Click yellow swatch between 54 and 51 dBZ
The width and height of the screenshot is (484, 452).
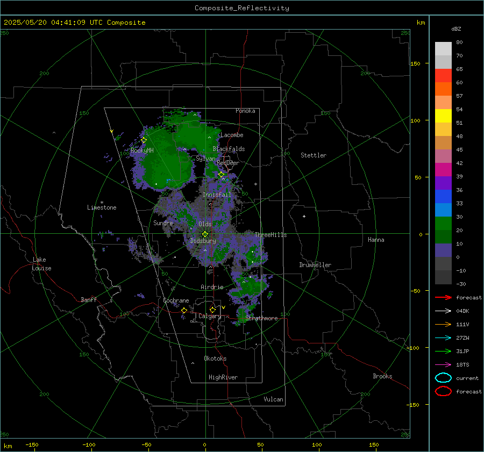443,116
